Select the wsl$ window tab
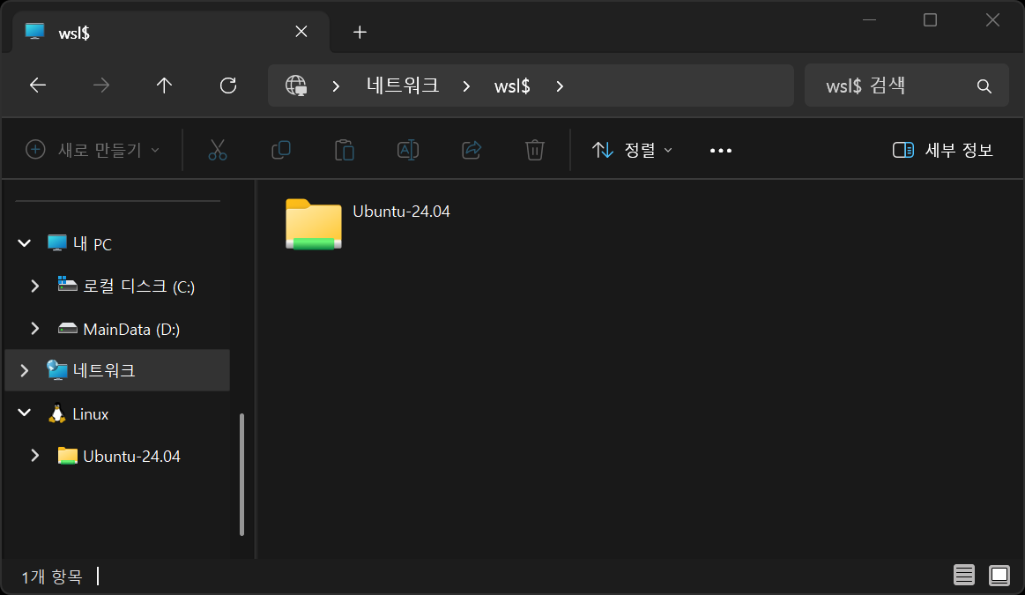Screen dimensions: 1025x595 170,32
